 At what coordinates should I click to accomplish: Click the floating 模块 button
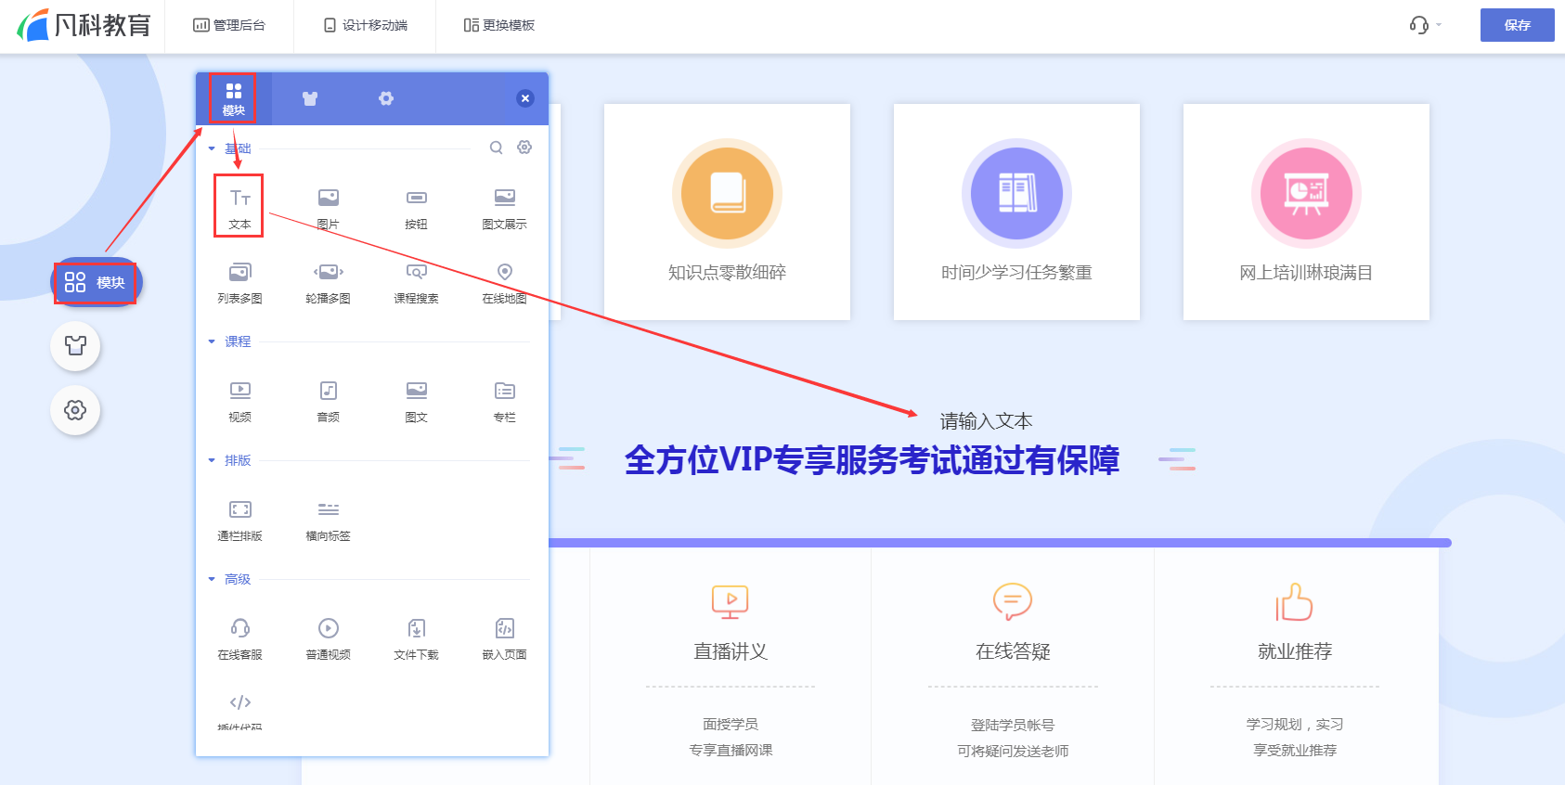tap(95, 282)
